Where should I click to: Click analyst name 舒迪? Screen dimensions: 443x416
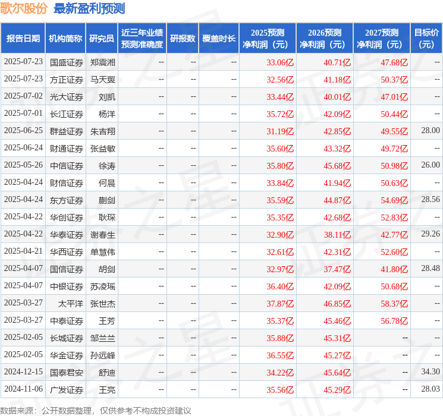tap(107, 373)
